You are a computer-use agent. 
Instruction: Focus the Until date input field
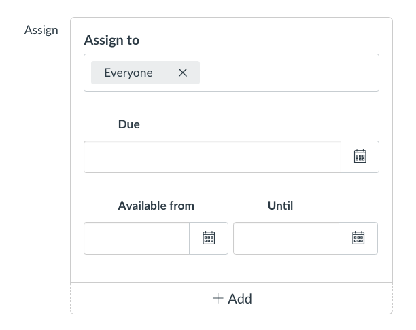click(286, 238)
